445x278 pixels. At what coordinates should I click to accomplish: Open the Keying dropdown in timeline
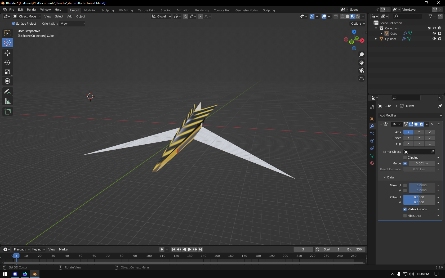pyautogui.click(x=39, y=249)
